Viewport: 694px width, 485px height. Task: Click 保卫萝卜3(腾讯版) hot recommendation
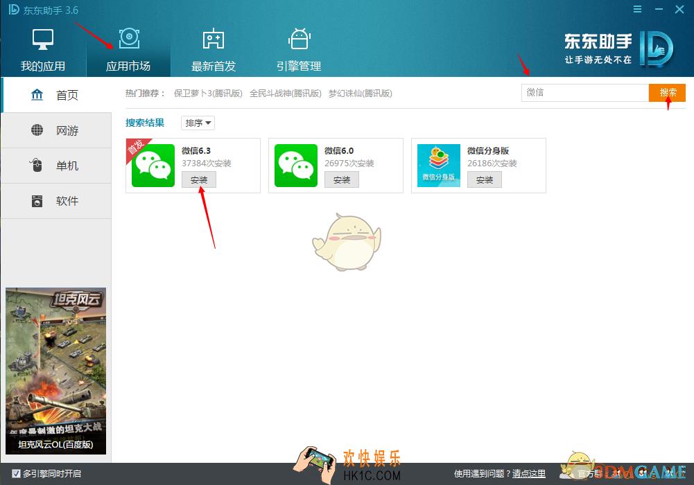click(x=208, y=94)
